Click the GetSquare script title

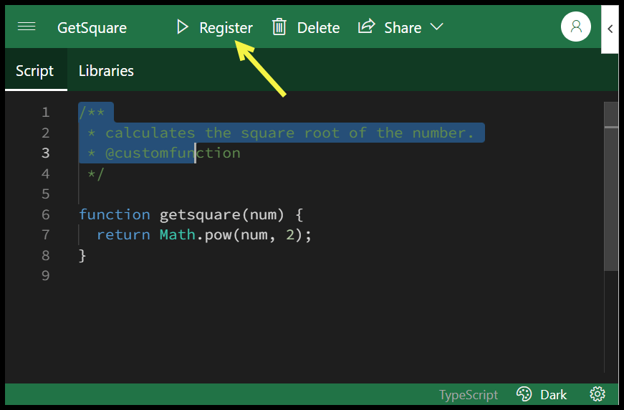coord(92,28)
